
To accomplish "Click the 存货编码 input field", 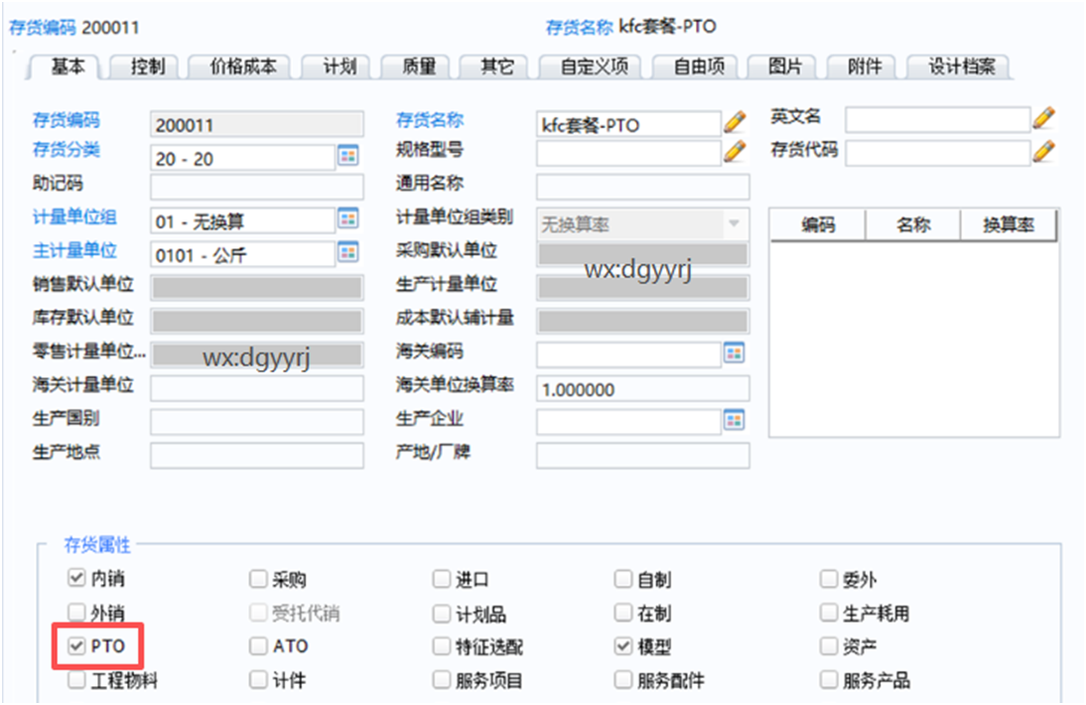I will tap(256, 123).
